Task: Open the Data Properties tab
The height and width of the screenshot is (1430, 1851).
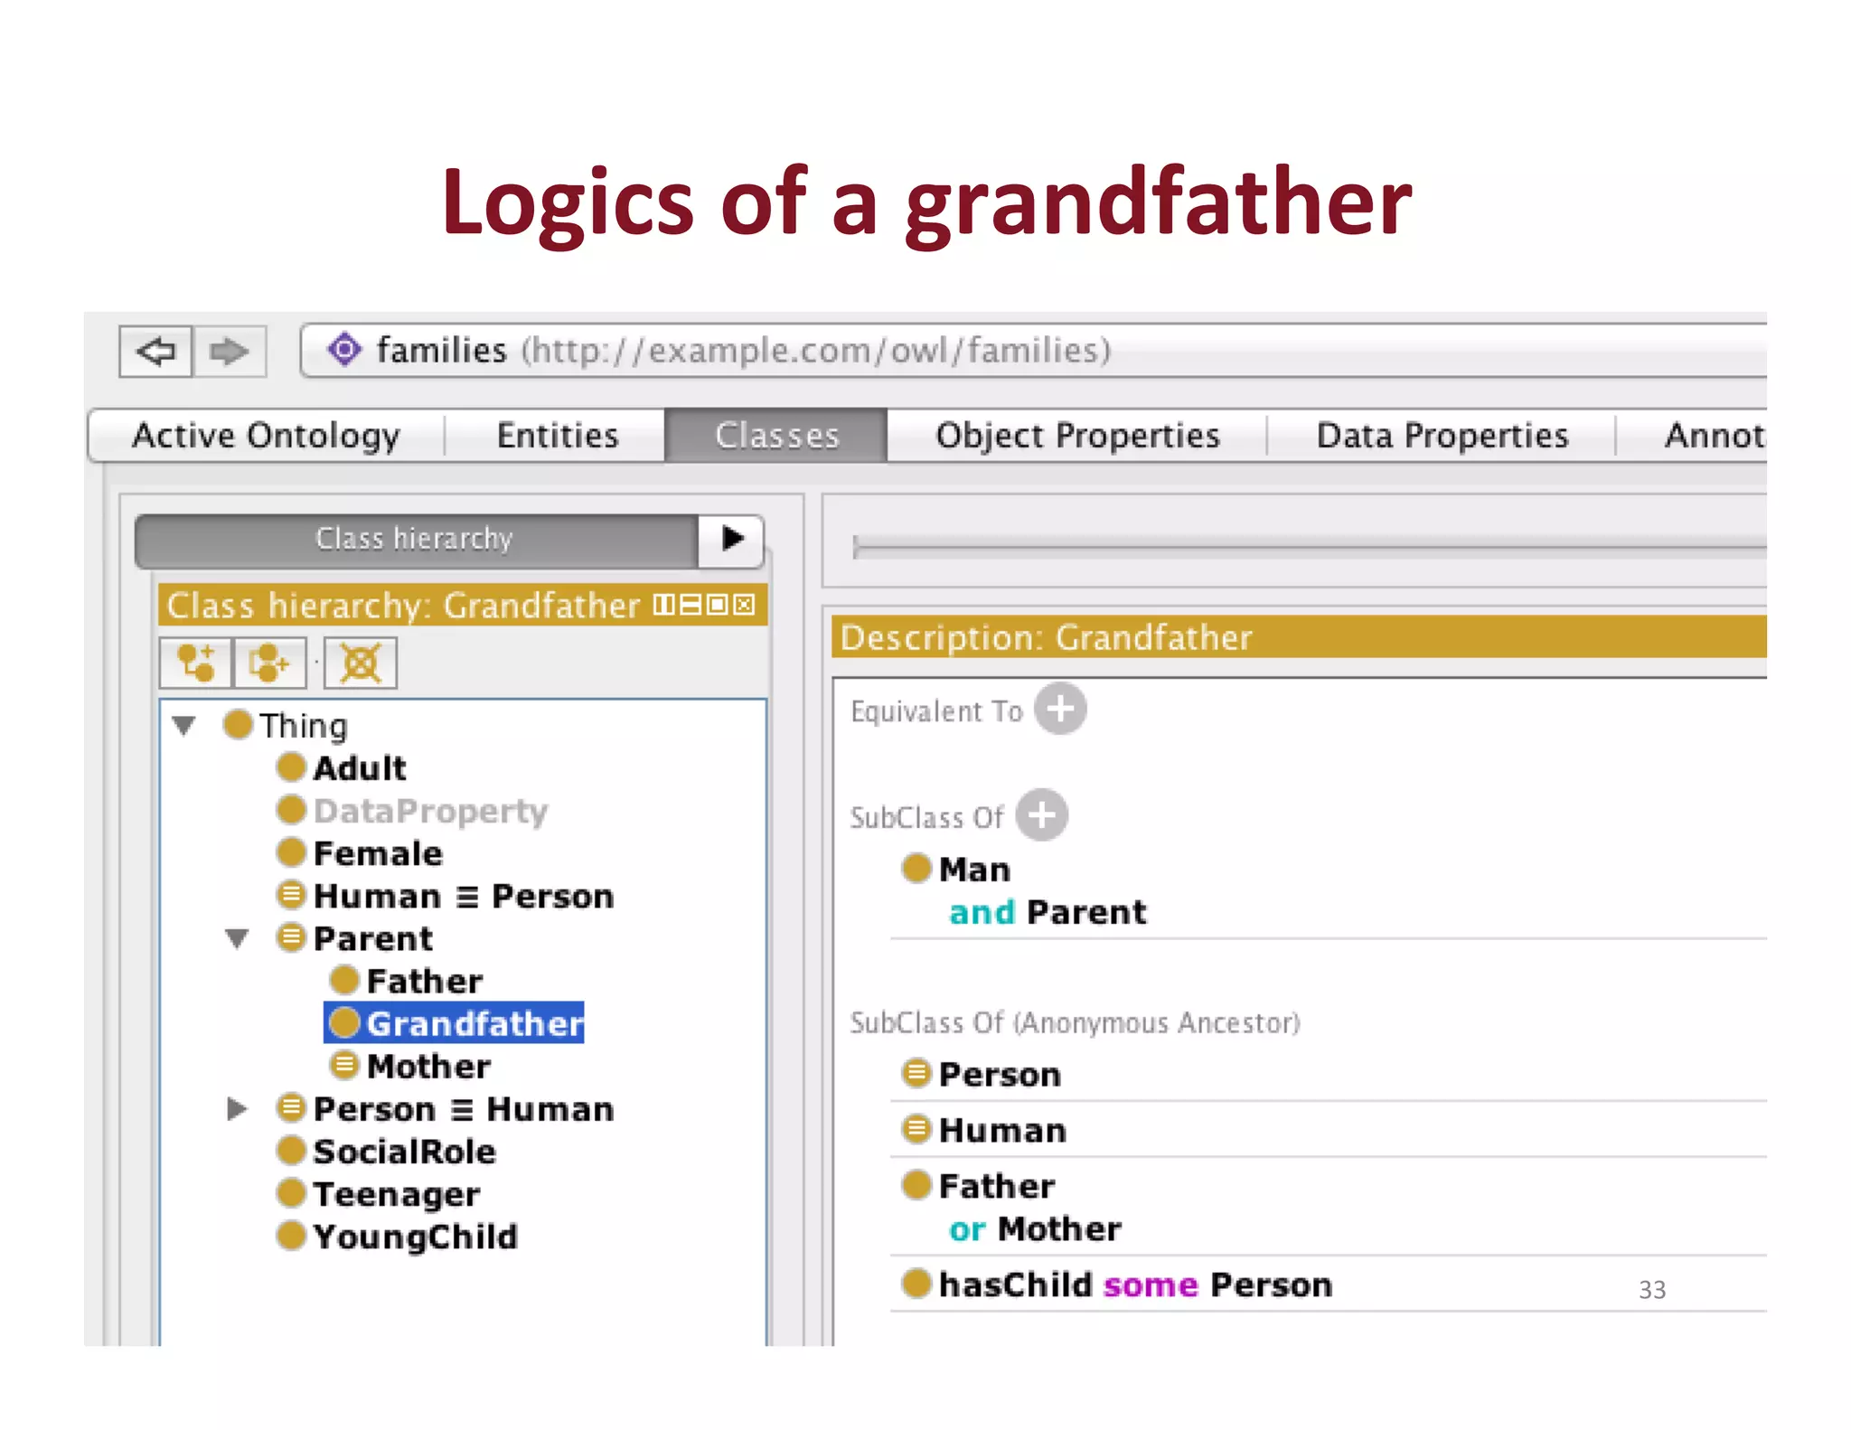Action: [1442, 436]
